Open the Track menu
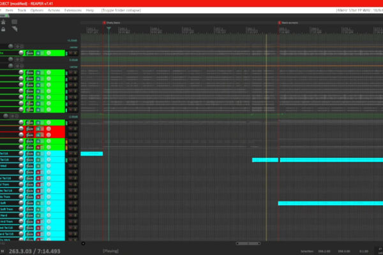 pos(22,10)
